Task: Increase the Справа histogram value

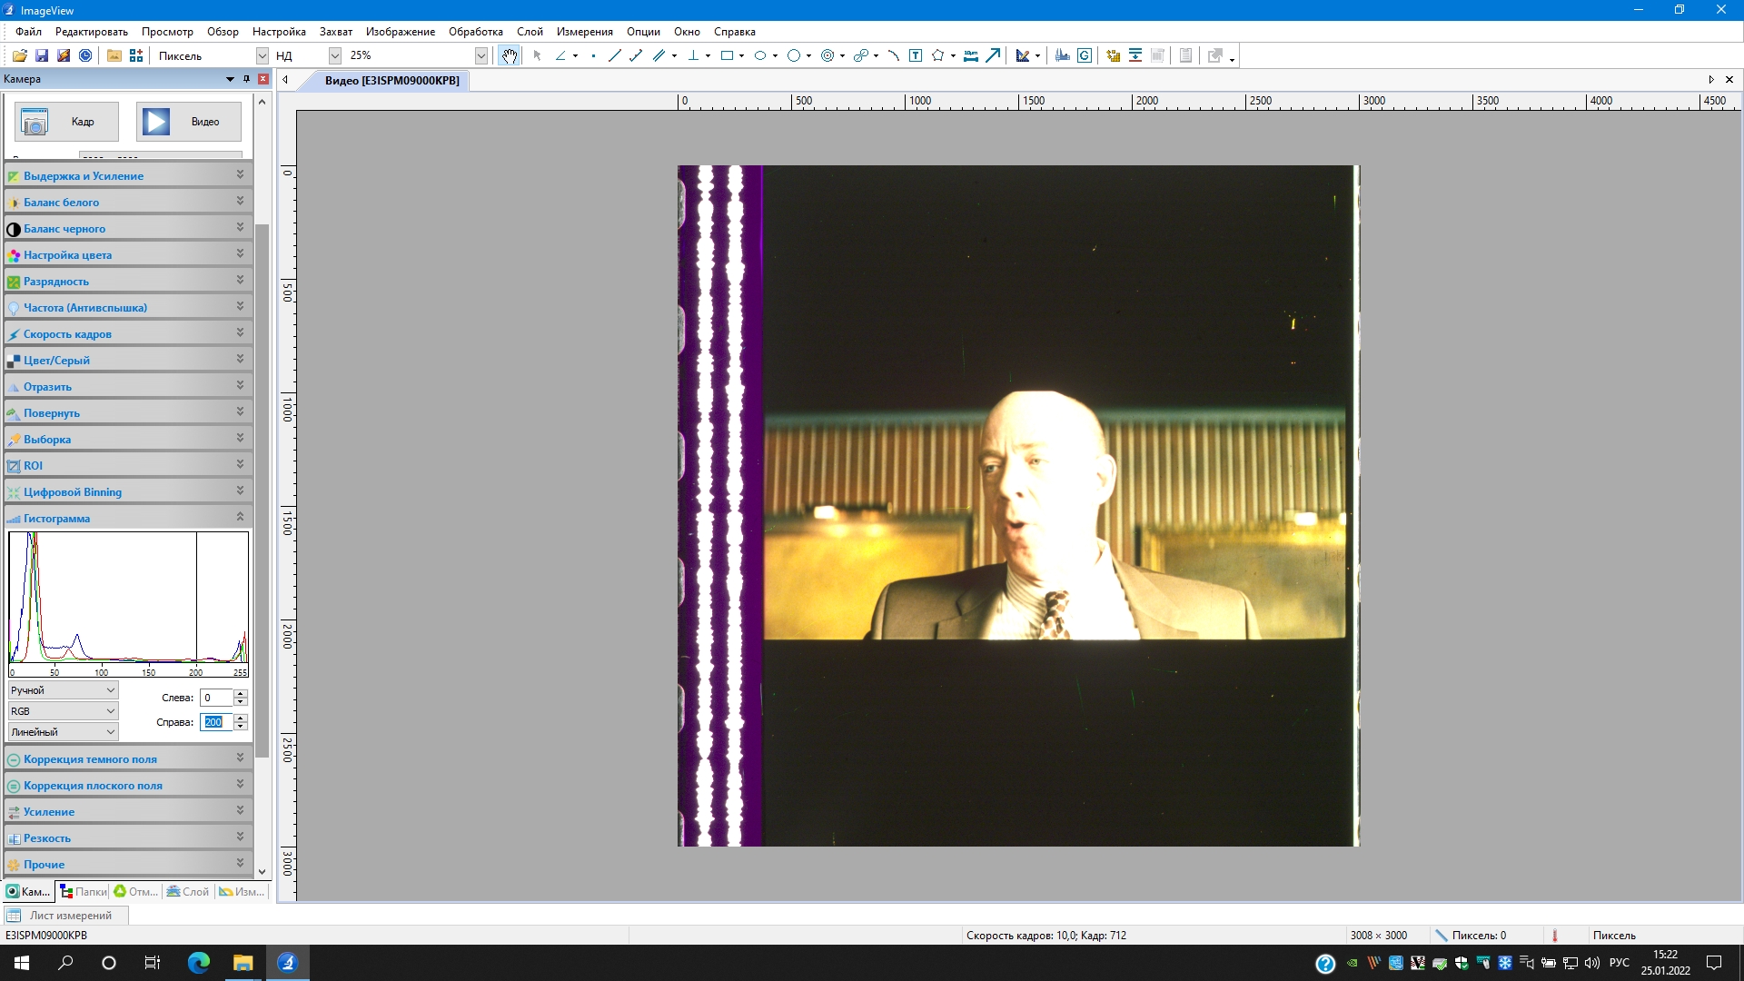Action: point(241,718)
